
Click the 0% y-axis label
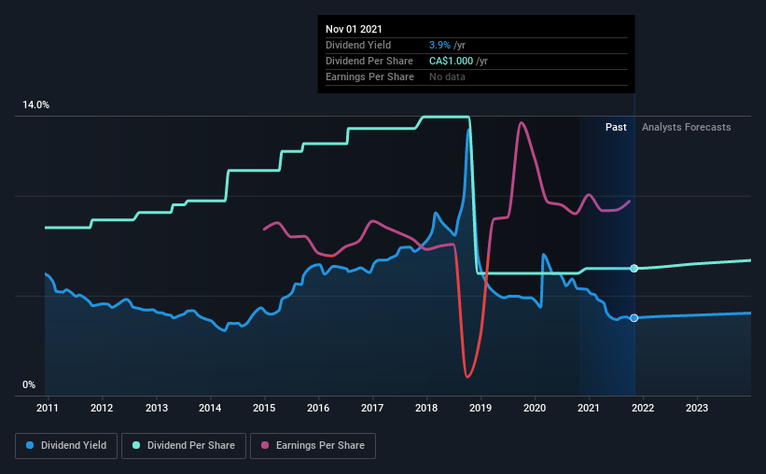(x=29, y=385)
